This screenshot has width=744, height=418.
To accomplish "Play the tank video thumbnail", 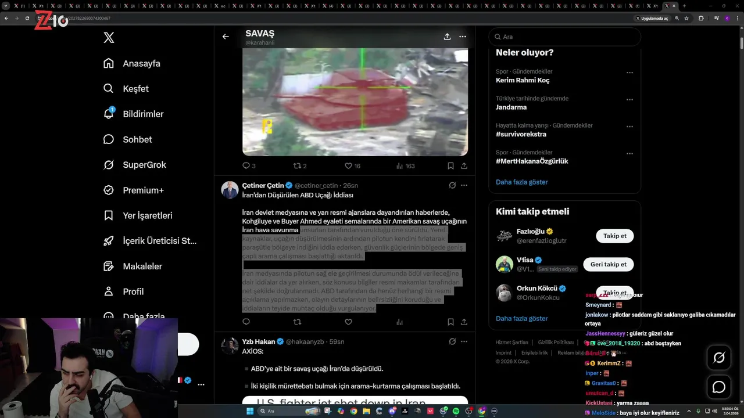I will tap(355, 102).
